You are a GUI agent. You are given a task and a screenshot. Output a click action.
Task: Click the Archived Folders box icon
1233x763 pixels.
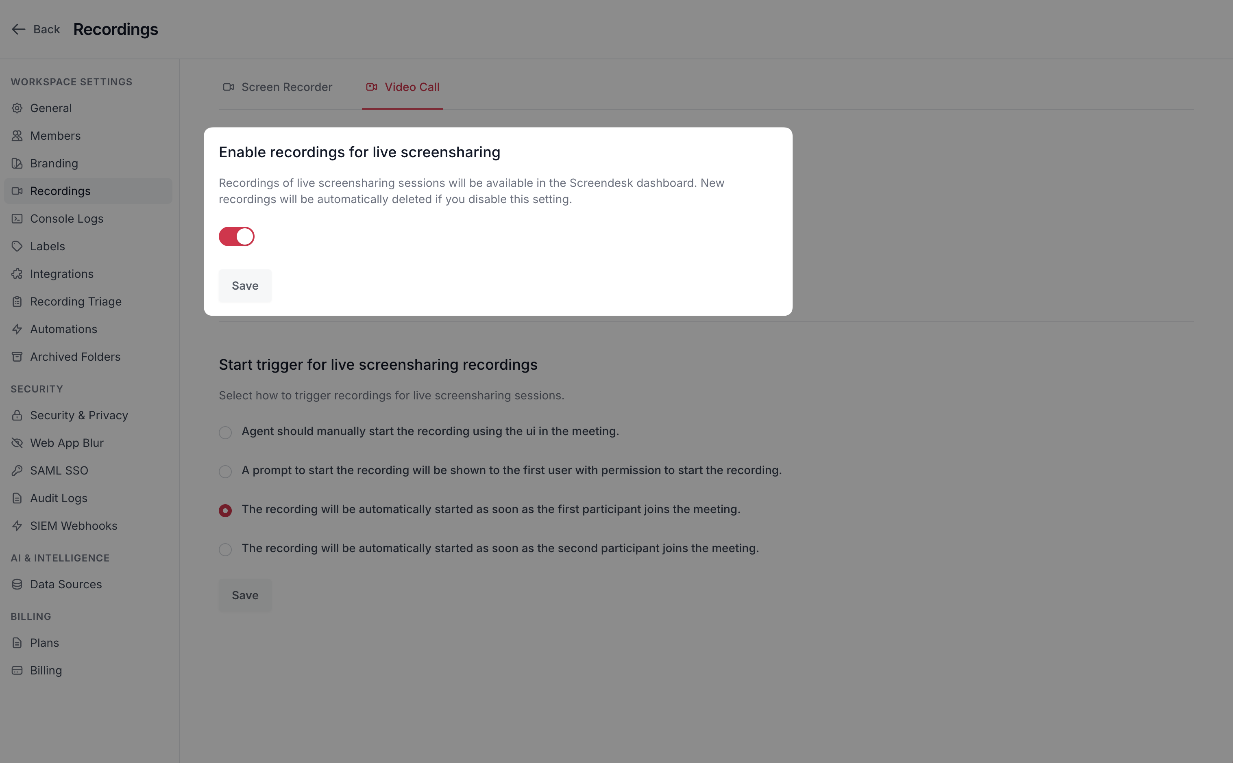click(x=17, y=357)
